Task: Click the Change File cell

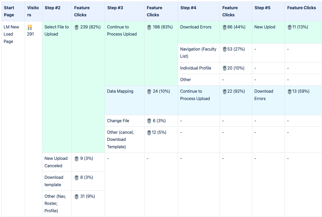Action: coord(118,121)
